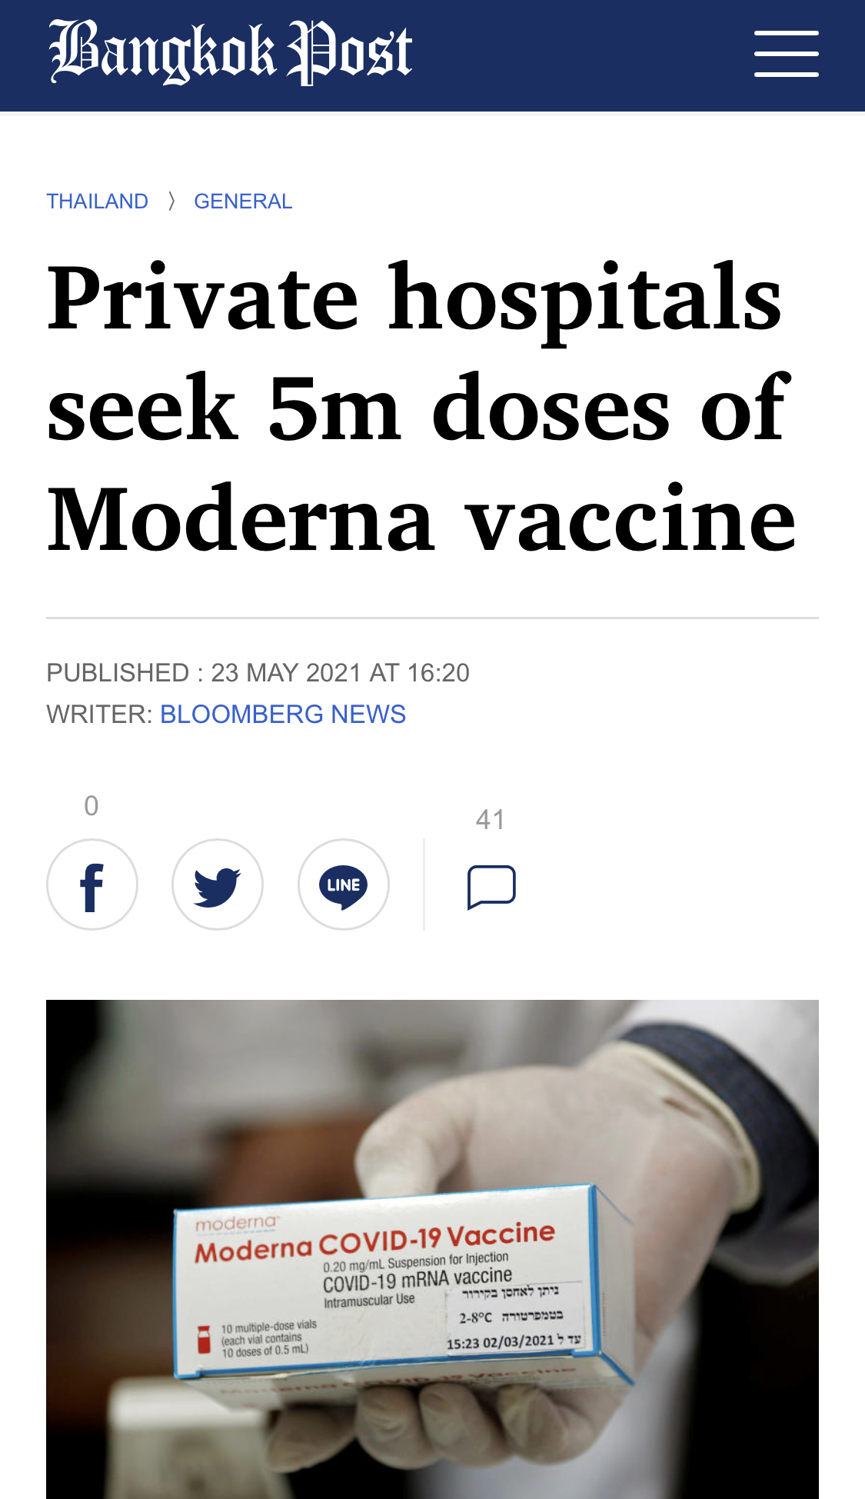Click the breadcrumb chevron after Thailand
Image resolution: width=865 pixels, height=1499 pixels.
tap(171, 202)
